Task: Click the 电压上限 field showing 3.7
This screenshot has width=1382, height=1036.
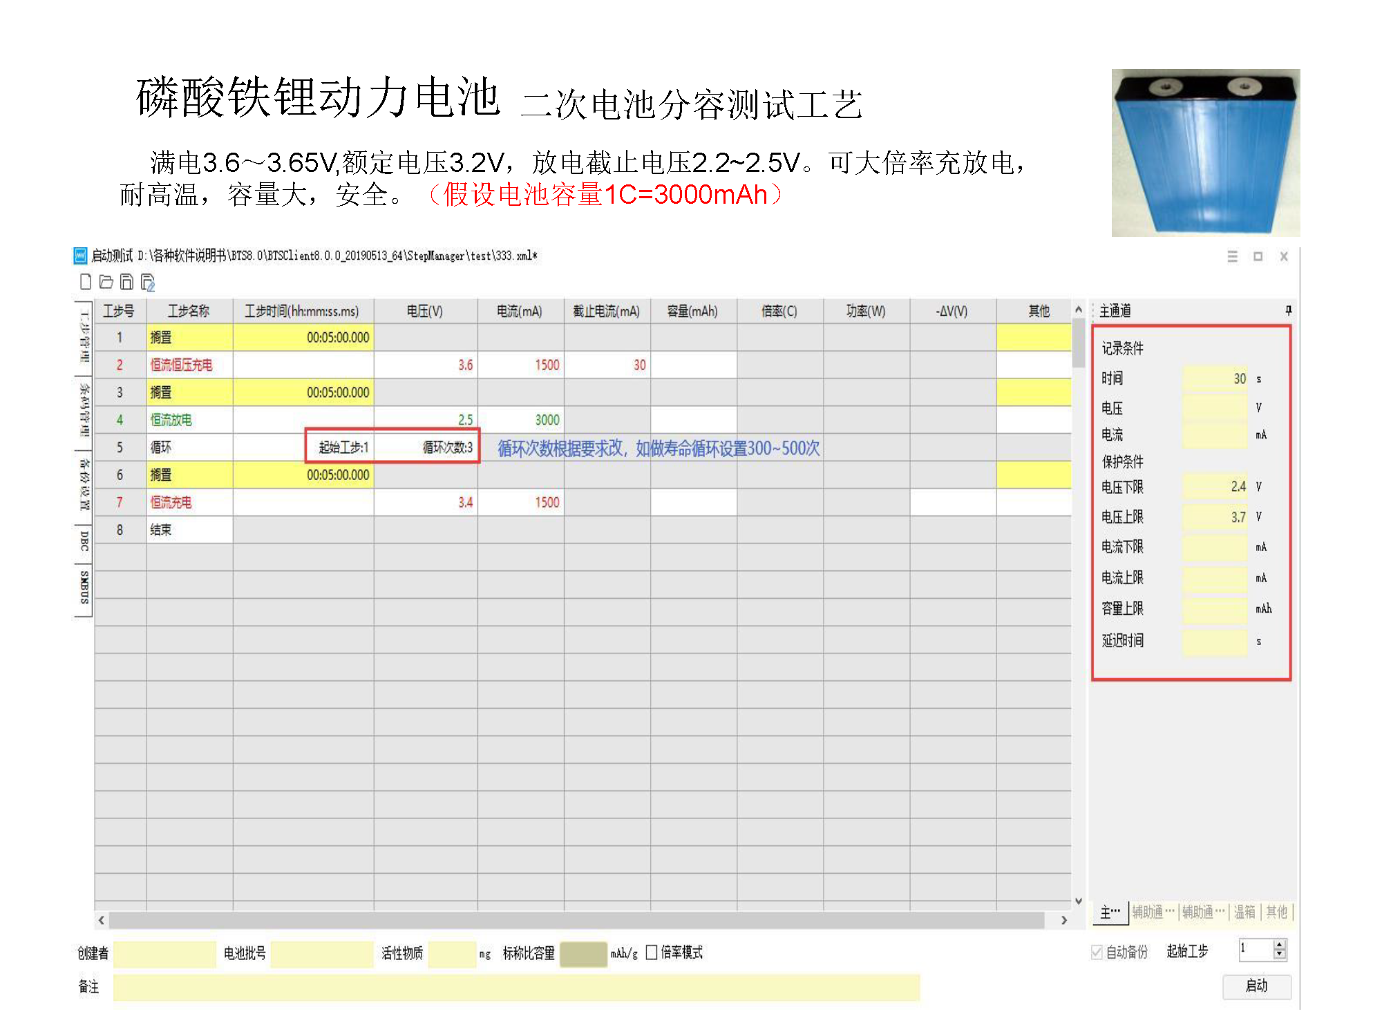Action: [1215, 517]
